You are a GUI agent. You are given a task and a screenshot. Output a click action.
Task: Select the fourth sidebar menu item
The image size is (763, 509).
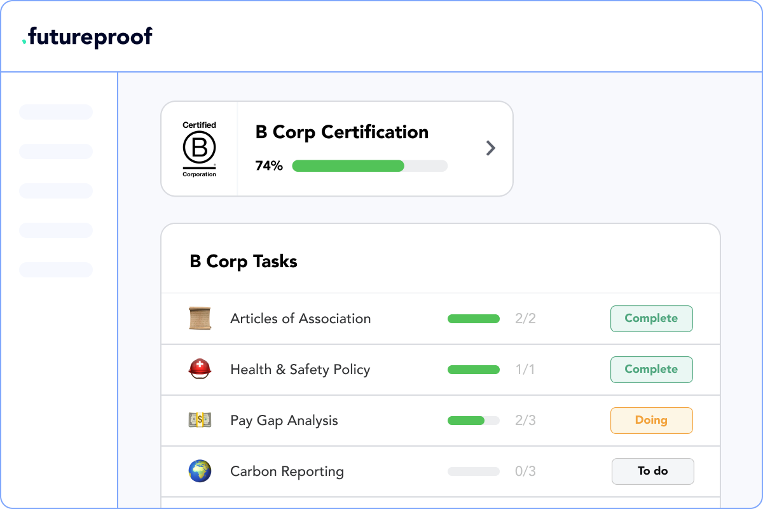pyautogui.click(x=56, y=230)
